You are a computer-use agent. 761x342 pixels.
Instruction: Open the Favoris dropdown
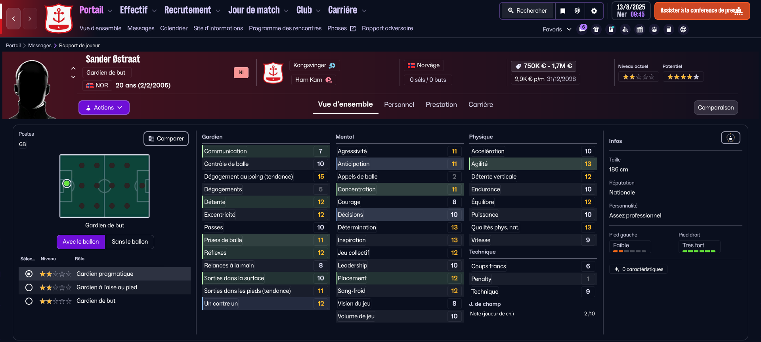coord(556,29)
